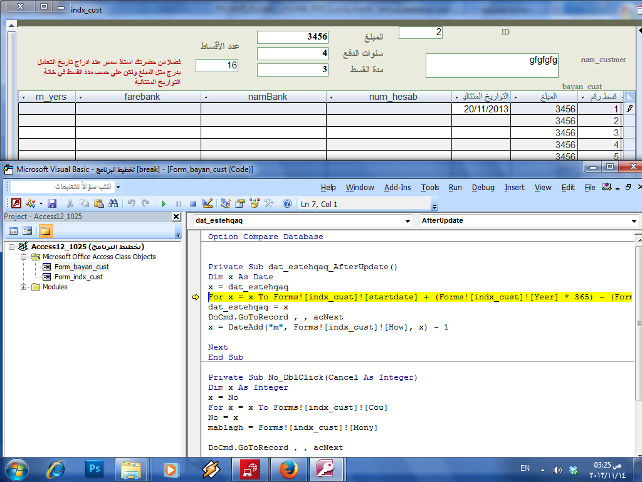Click the Paste clipboard icon

pyautogui.click(x=98, y=203)
